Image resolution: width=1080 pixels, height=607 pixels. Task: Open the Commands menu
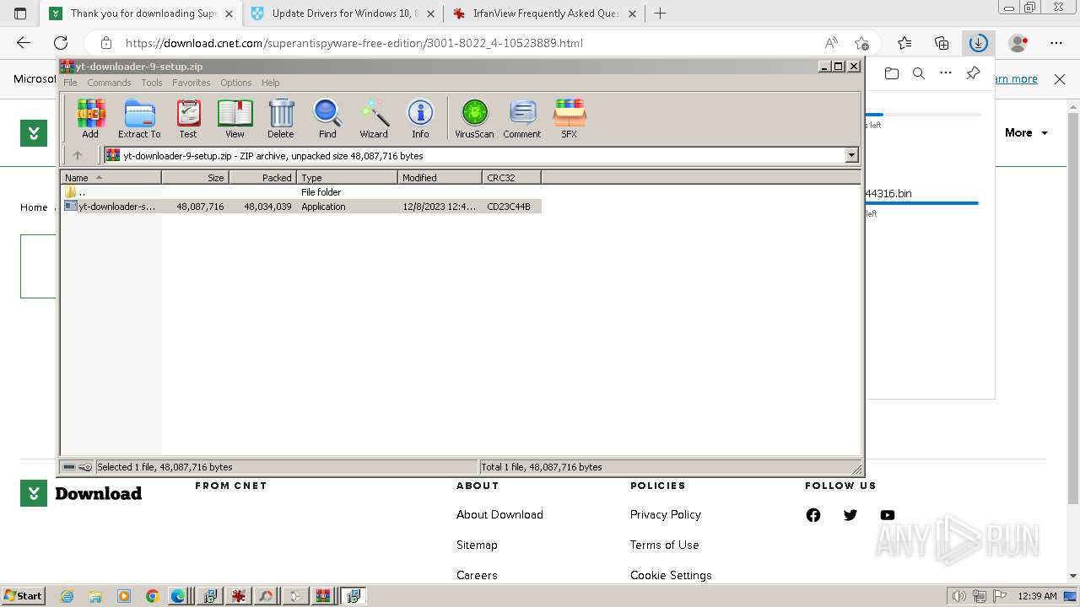[109, 83]
